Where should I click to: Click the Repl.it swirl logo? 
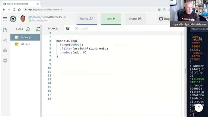pos(13,19)
